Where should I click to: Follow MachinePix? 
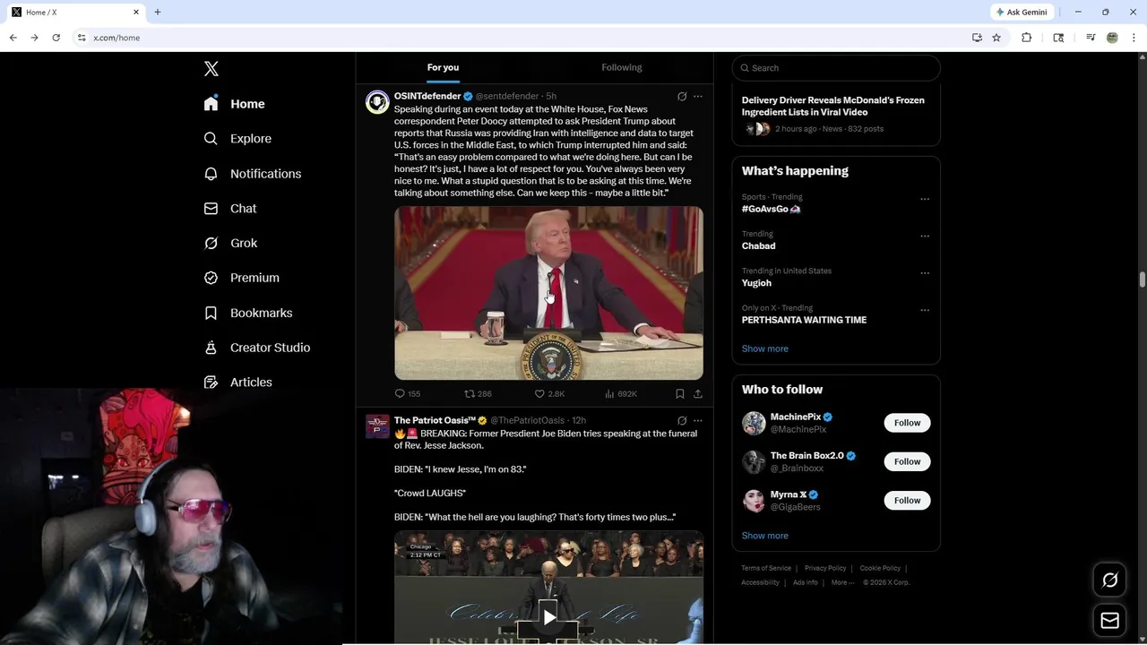click(907, 423)
